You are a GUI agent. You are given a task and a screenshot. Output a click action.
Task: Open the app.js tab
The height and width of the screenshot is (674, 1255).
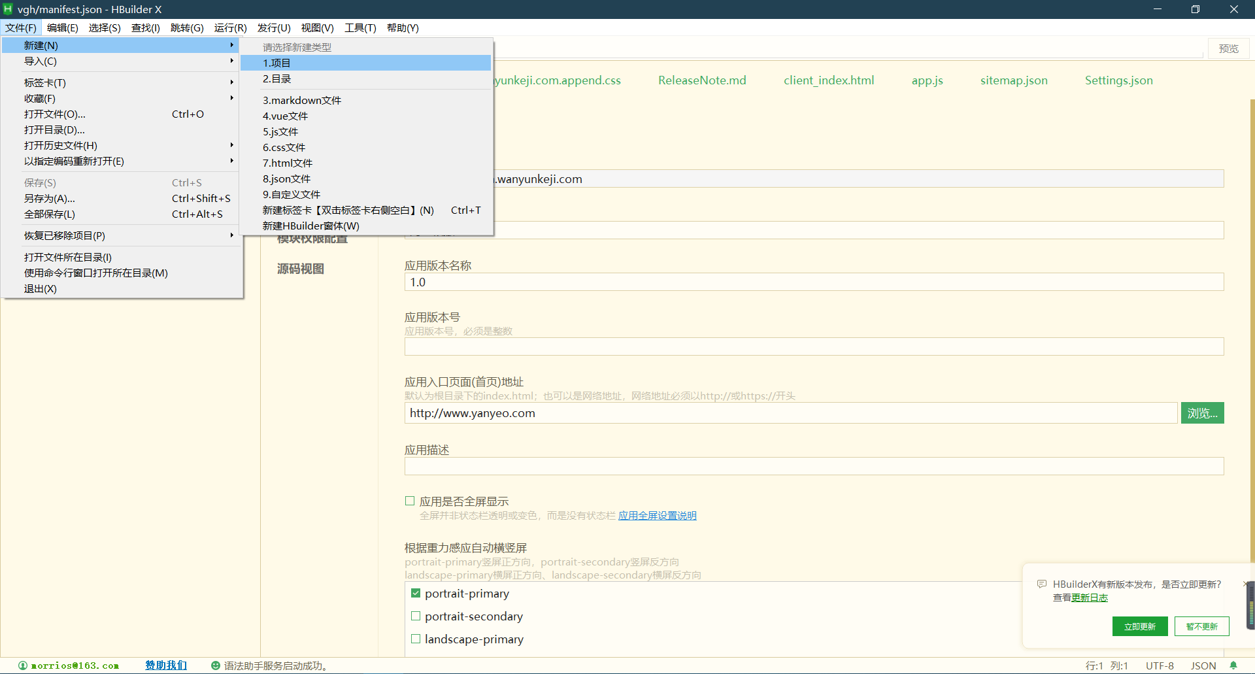tap(927, 80)
